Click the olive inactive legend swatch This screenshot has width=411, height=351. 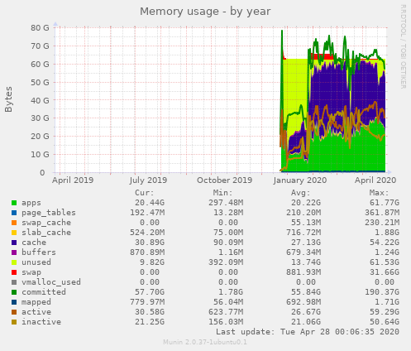coord(14,322)
